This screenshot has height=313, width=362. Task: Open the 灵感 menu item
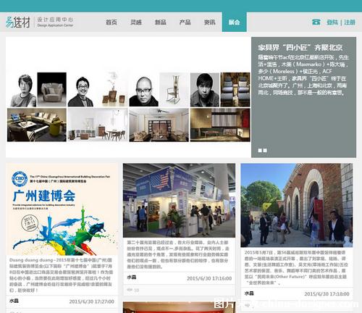tap(136, 22)
